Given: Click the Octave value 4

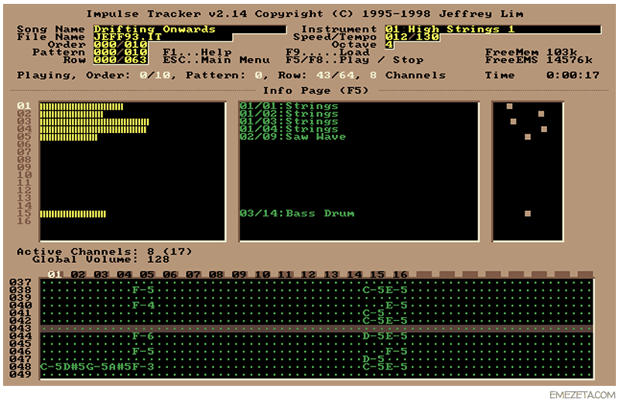Looking at the screenshot, I should click(389, 45).
